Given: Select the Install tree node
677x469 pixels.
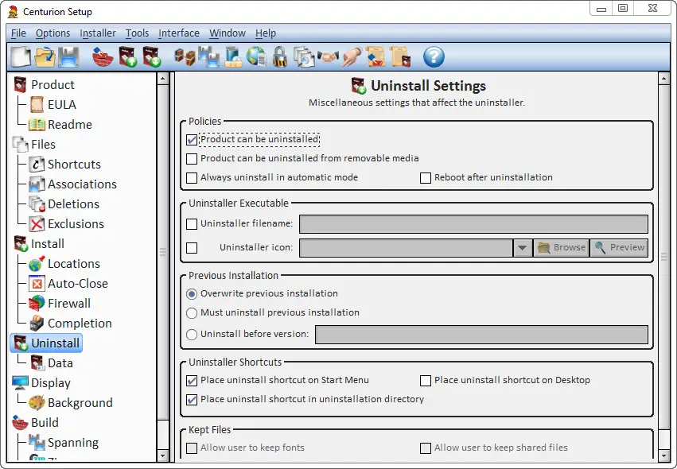Looking at the screenshot, I should click(x=48, y=244).
